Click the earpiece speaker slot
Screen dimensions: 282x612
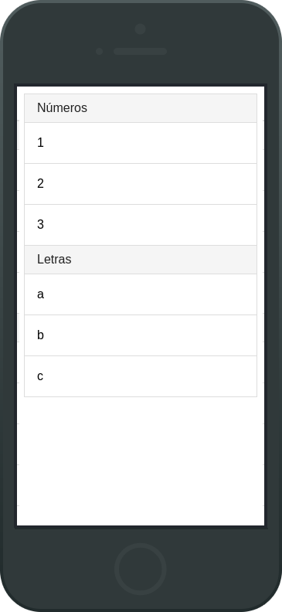pyautogui.click(x=140, y=51)
